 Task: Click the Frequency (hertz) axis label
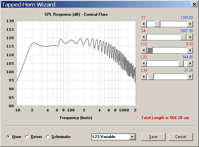pos(76,118)
